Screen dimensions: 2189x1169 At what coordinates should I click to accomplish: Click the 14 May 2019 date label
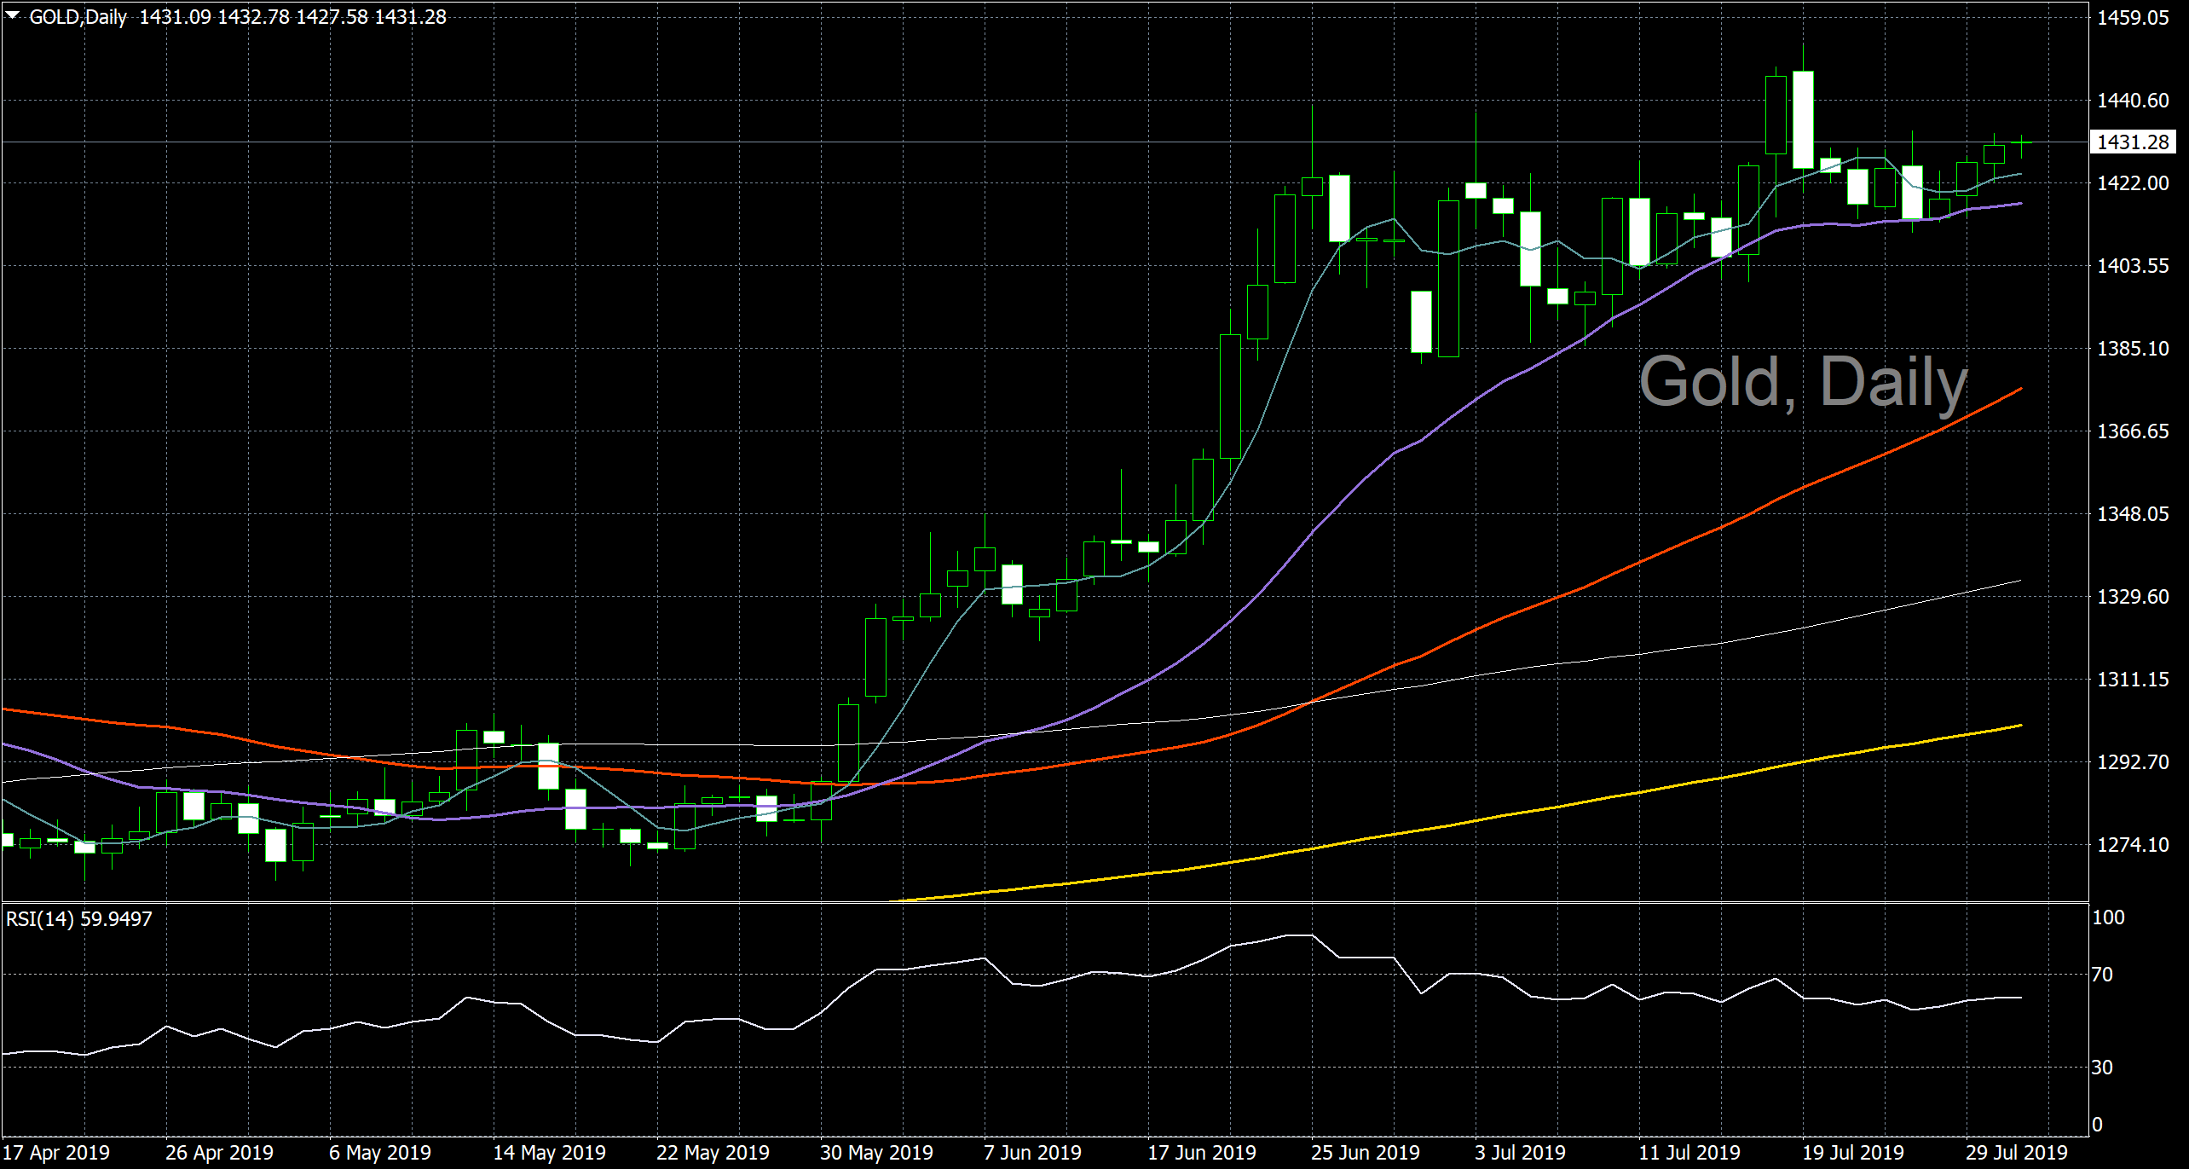pos(549,1153)
